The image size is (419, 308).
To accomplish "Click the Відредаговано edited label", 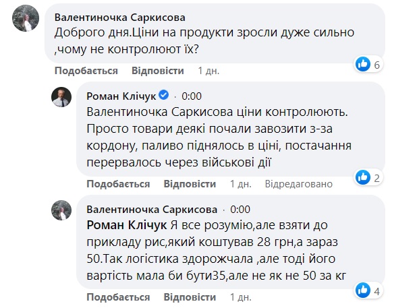I will pos(299,184).
